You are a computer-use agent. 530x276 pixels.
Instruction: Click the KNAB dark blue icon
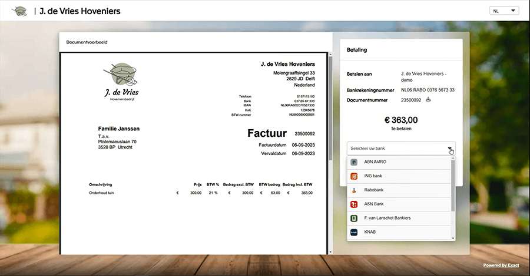[x=354, y=232]
